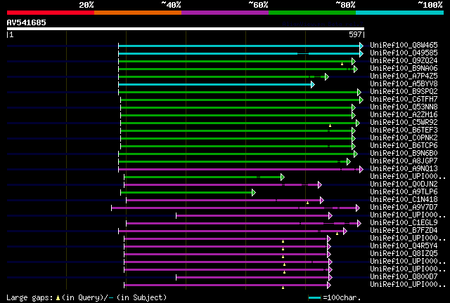Click the arrowhead of the UniRef100_A8JGP7 alignment

tap(349, 161)
